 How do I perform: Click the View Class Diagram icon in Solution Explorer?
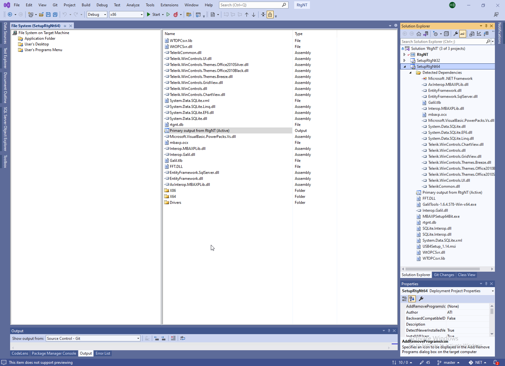point(479,34)
